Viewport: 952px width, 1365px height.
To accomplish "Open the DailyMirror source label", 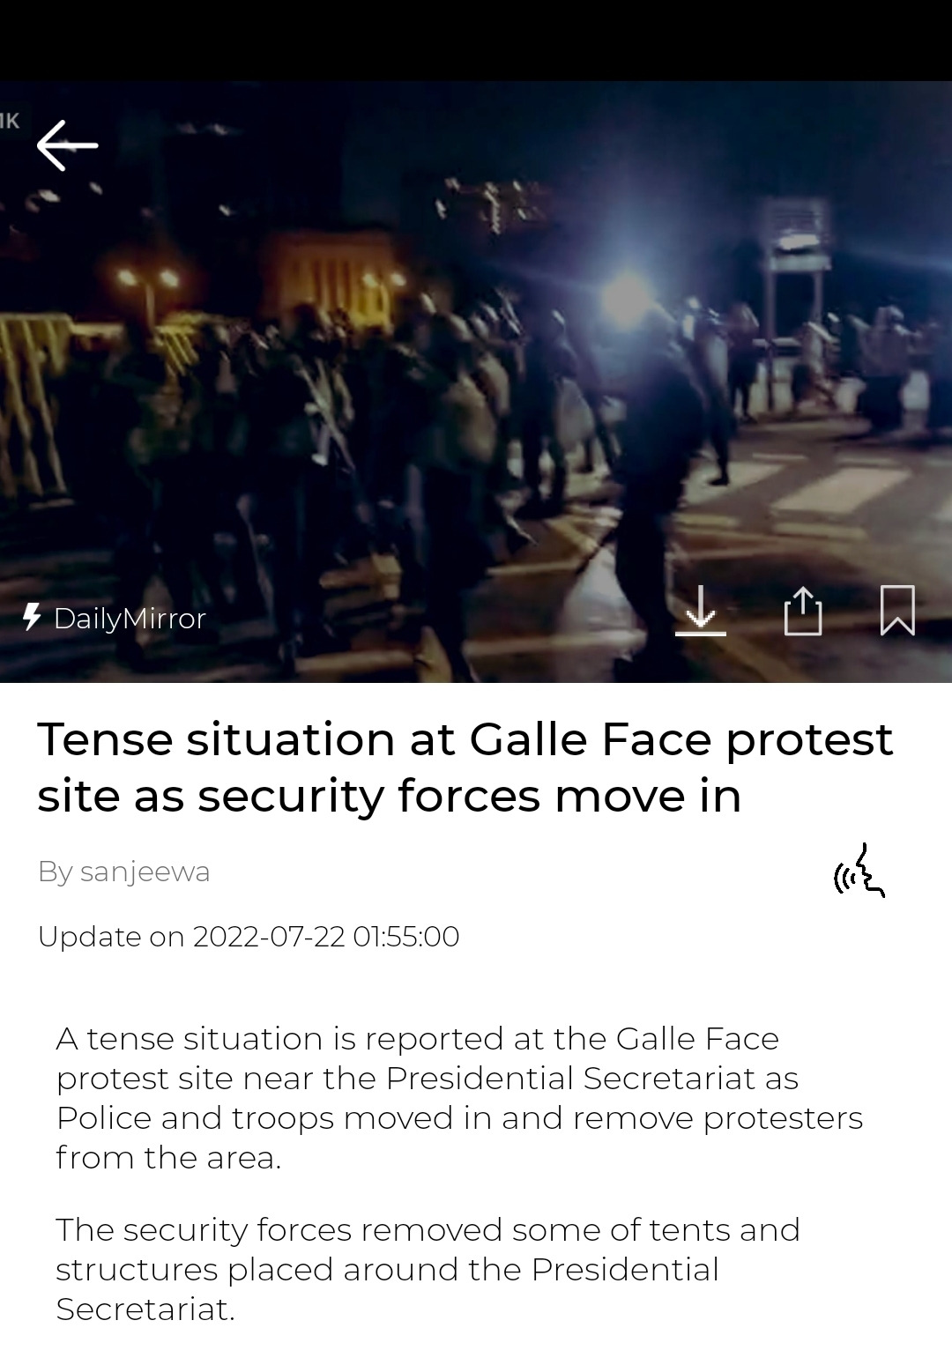I will [x=130, y=619].
